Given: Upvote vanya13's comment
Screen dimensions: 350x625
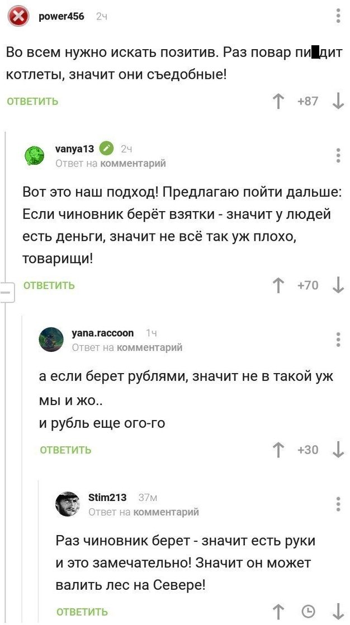Looking at the screenshot, I should [278, 285].
